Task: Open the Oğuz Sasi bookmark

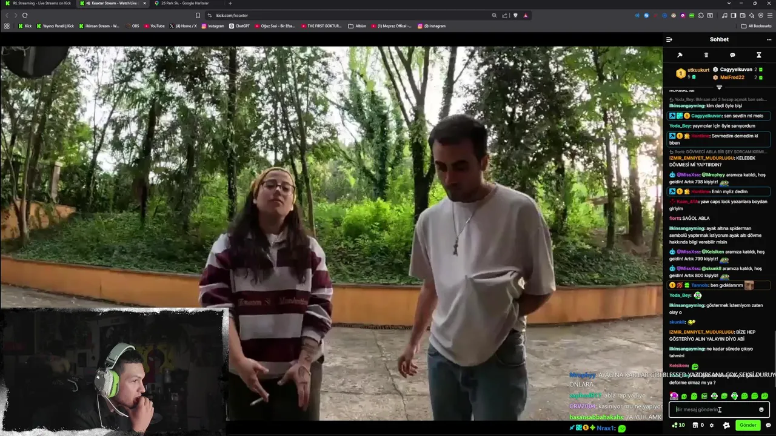Action: click(x=275, y=26)
